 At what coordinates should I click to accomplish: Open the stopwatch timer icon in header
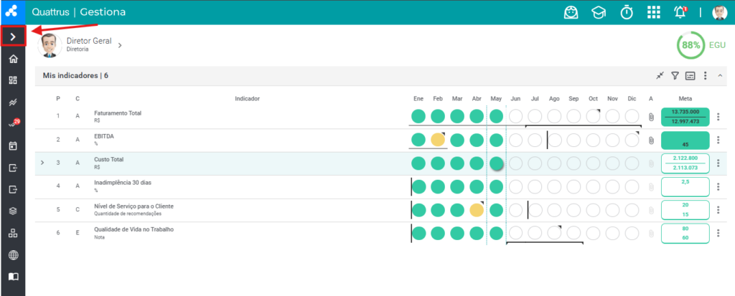pyautogui.click(x=626, y=12)
